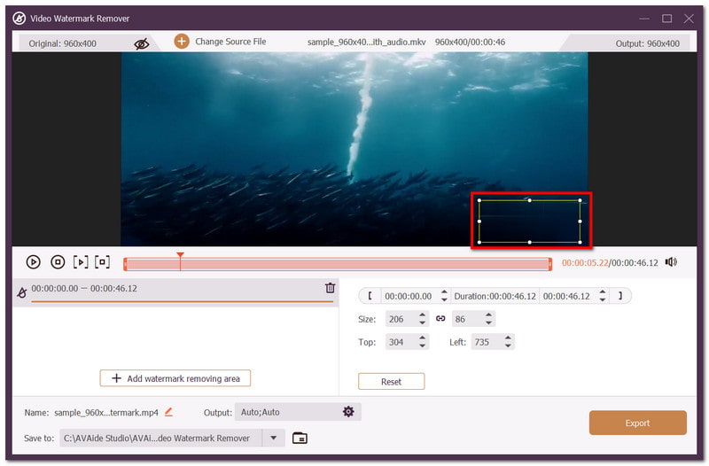The height and width of the screenshot is (466, 709).
Task: Open the Output Auto;Auto format field
Action: pyautogui.click(x=298, y=412)
